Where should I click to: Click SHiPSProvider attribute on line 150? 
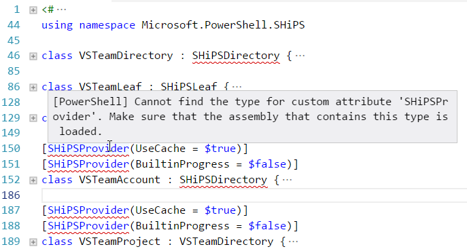pyautogui.click(x=88, y=149)
